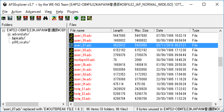This screenshot has width=224, height=112.
Task: Click the question mark help toolbar icon
Action: (10, 18)
